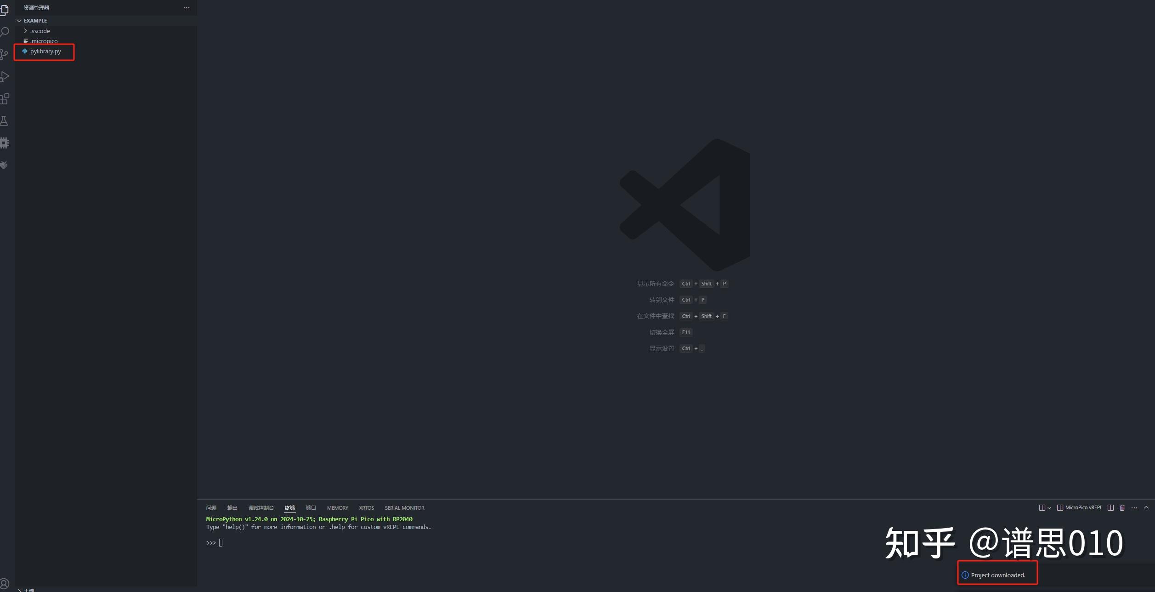Open the Source Control view
The image size is (1155, 592).
[x=5, y=54]
